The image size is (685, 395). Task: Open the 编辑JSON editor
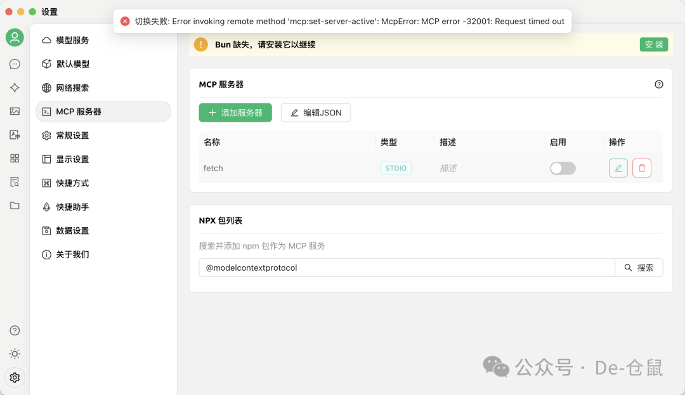click(316, 112)
